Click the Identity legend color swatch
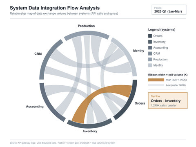 (150, 65)
